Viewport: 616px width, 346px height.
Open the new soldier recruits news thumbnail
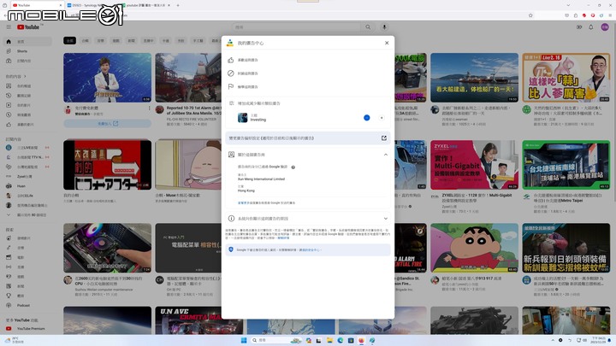click(x=566, y=248)
